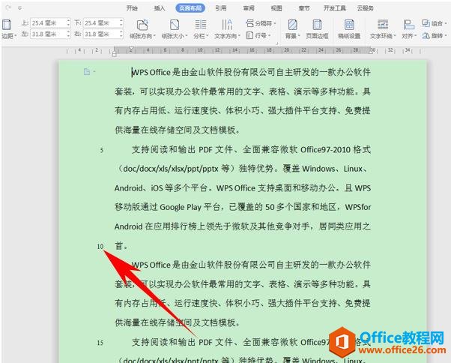Click the 纸张方向 orientation icon
Image resolution: width=451 pixels, height=363 pixels.
[x=142, y=25]
